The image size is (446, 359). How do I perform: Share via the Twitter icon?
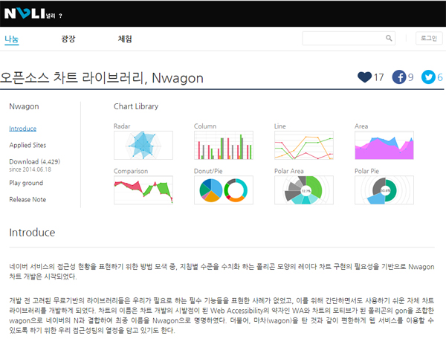coord(428,77)
